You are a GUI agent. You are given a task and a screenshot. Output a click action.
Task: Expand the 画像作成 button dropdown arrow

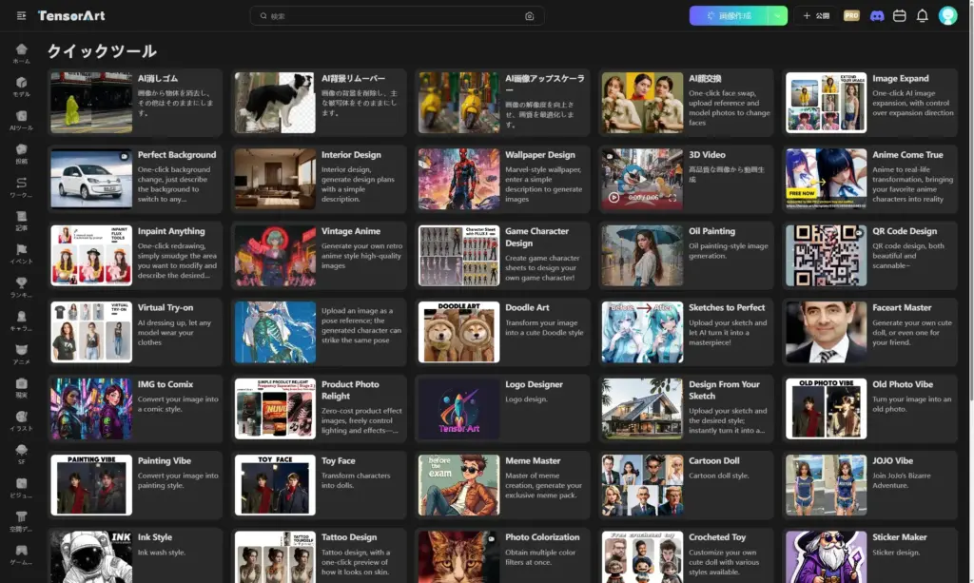(778, 15)
